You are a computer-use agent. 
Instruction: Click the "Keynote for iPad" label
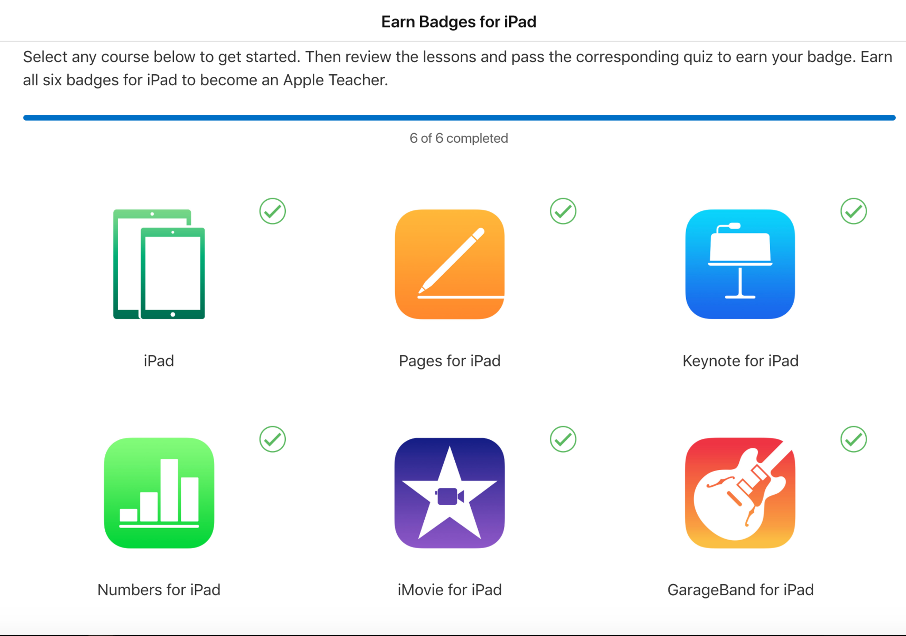[x=740, y=361]
